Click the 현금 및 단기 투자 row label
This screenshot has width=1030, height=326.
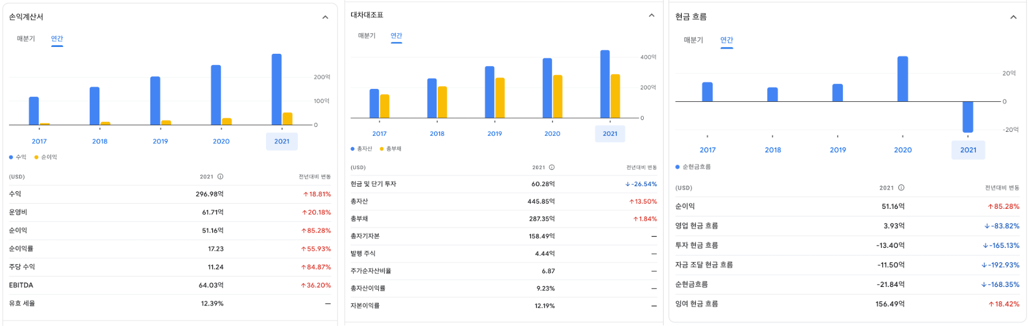(x=374, y=184)
